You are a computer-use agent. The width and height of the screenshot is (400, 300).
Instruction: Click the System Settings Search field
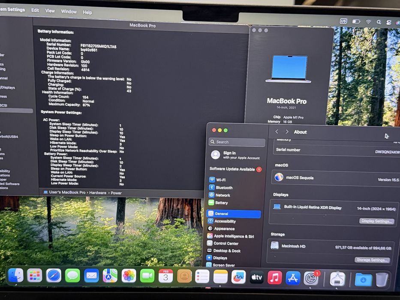(x=237, y=142)
